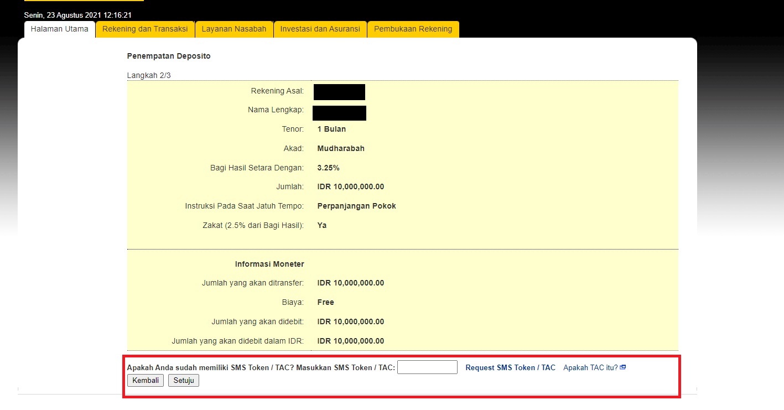This screenshot has width=784, height=410.
Task: Click the Akad value 'Mudharabah'
Action: click(341, 149)
